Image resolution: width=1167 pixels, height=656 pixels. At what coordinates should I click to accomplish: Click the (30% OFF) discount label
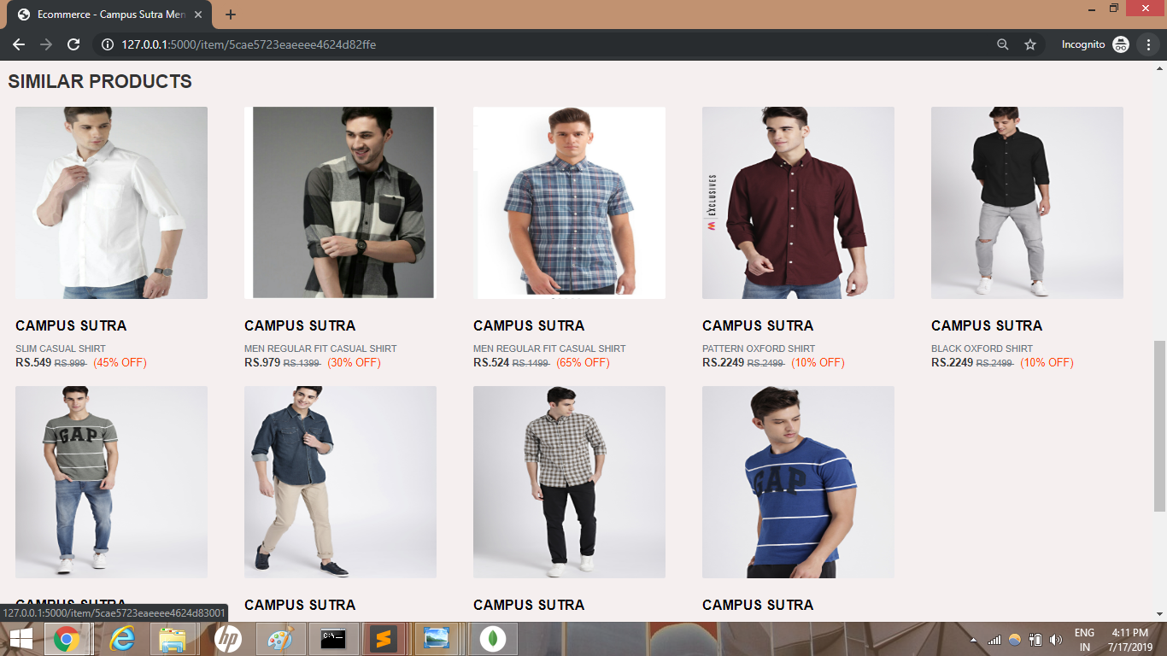click(x=354, y=362)
